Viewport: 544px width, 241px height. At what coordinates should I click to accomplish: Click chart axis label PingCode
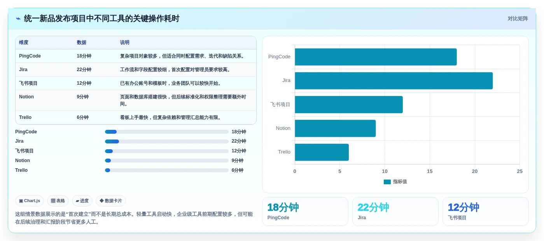pos(279,57)
